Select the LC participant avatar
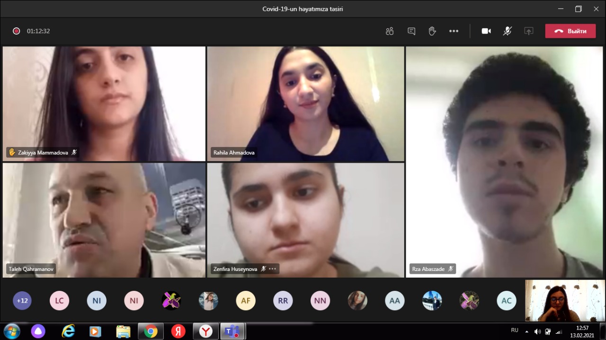This screenshot has width=606, height=340. click(x=59, y=301)
